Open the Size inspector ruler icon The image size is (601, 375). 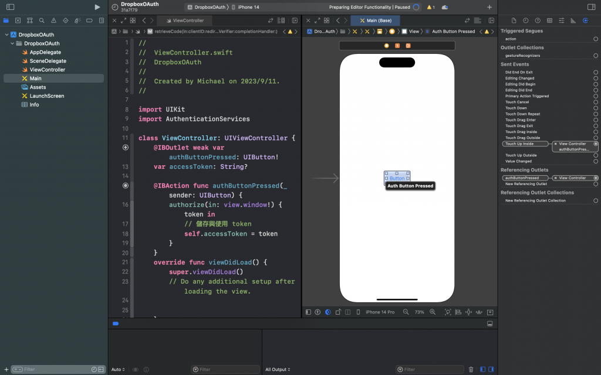(x=573, y=21)
